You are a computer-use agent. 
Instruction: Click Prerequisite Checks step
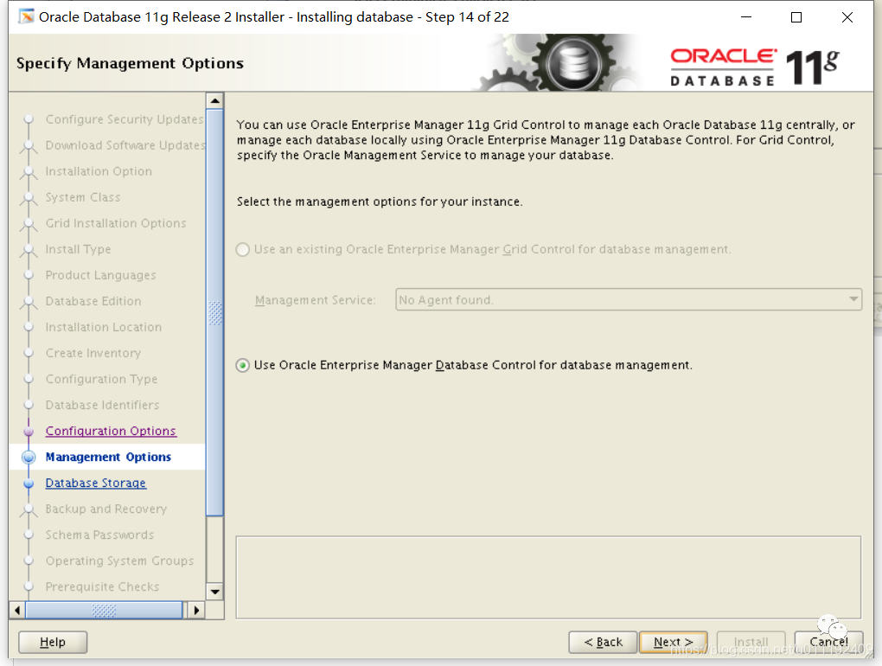[102, 586]
